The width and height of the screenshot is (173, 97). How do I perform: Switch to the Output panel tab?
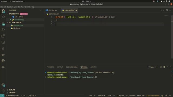tap(60, 67)
